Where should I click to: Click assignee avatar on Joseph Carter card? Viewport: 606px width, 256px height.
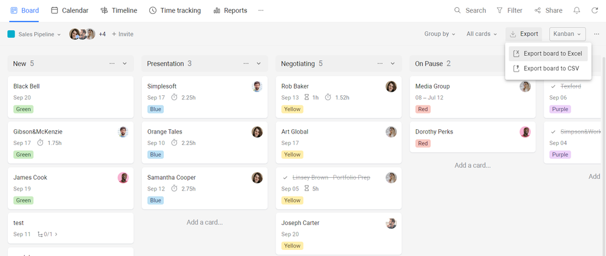coord(391,223)
